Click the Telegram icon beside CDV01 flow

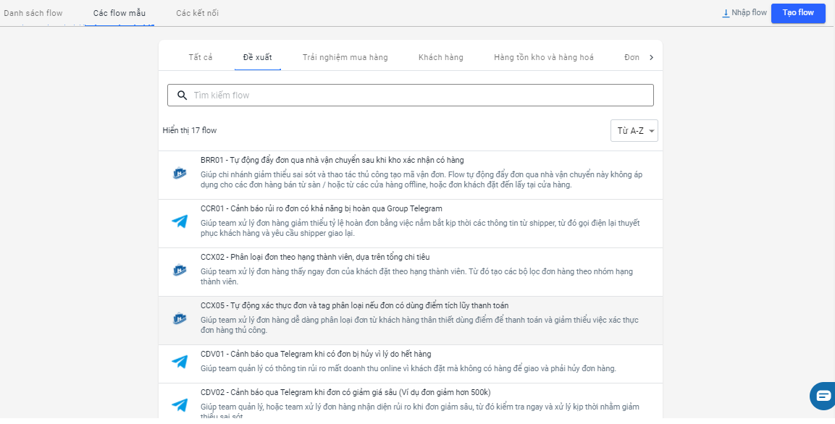(x=180, y=362)
